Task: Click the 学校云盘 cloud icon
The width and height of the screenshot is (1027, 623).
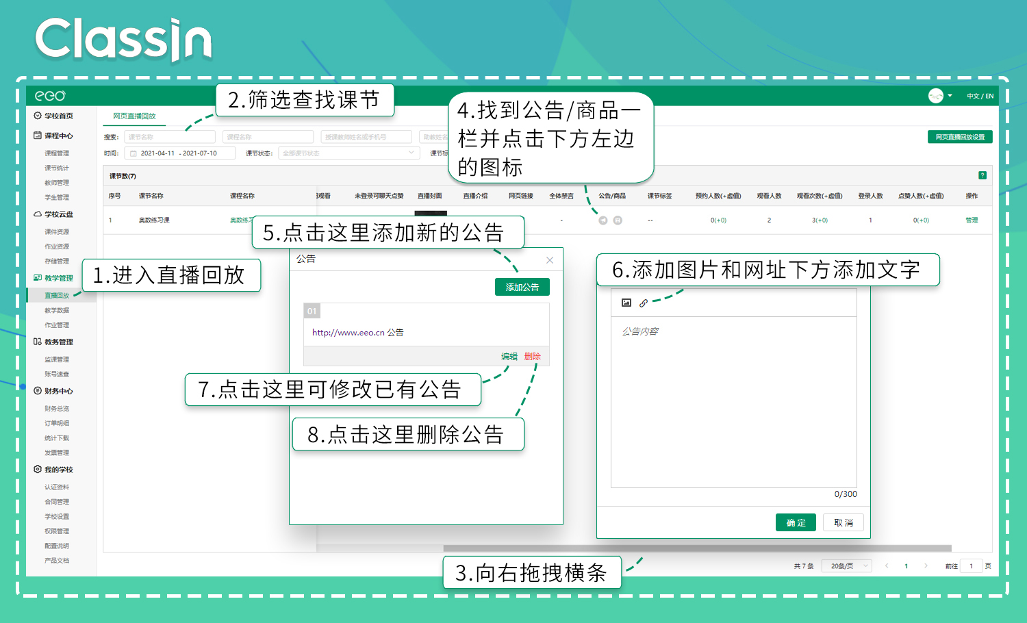Action: point(38,214)
